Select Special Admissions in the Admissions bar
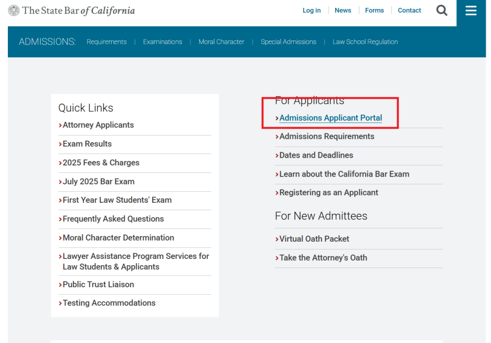This screenshot has width=491, height=343. pyautogui.click(x=289, y=41)
